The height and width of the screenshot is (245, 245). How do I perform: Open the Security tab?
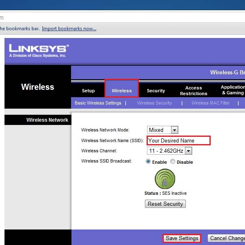tap(156, 91)
